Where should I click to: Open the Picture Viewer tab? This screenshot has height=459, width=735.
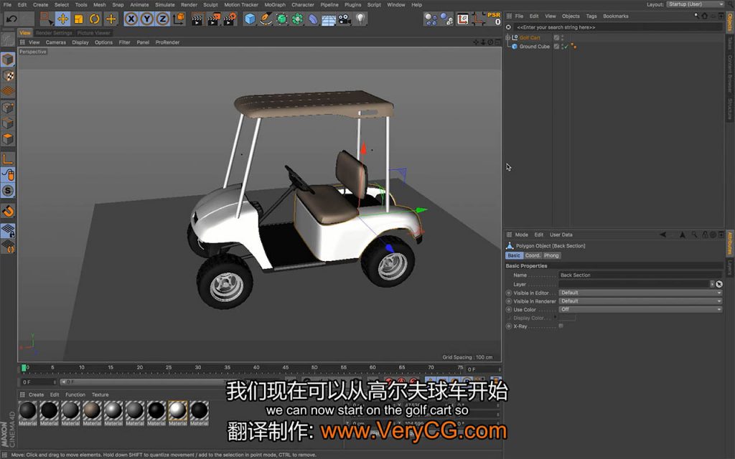(93, 33)
